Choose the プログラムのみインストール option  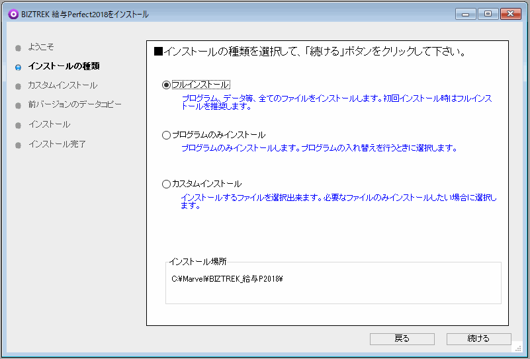click(166, 135)
